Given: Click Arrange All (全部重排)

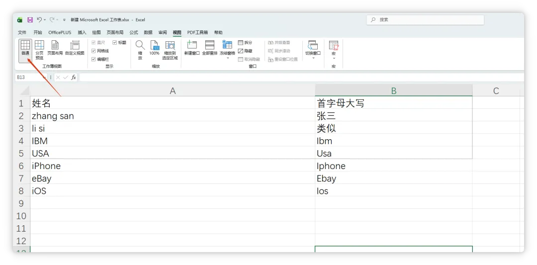Looking at the screenshot, I should [210, 48].
